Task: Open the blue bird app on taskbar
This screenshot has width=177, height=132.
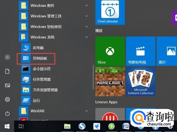Action: tap(97, 126)
